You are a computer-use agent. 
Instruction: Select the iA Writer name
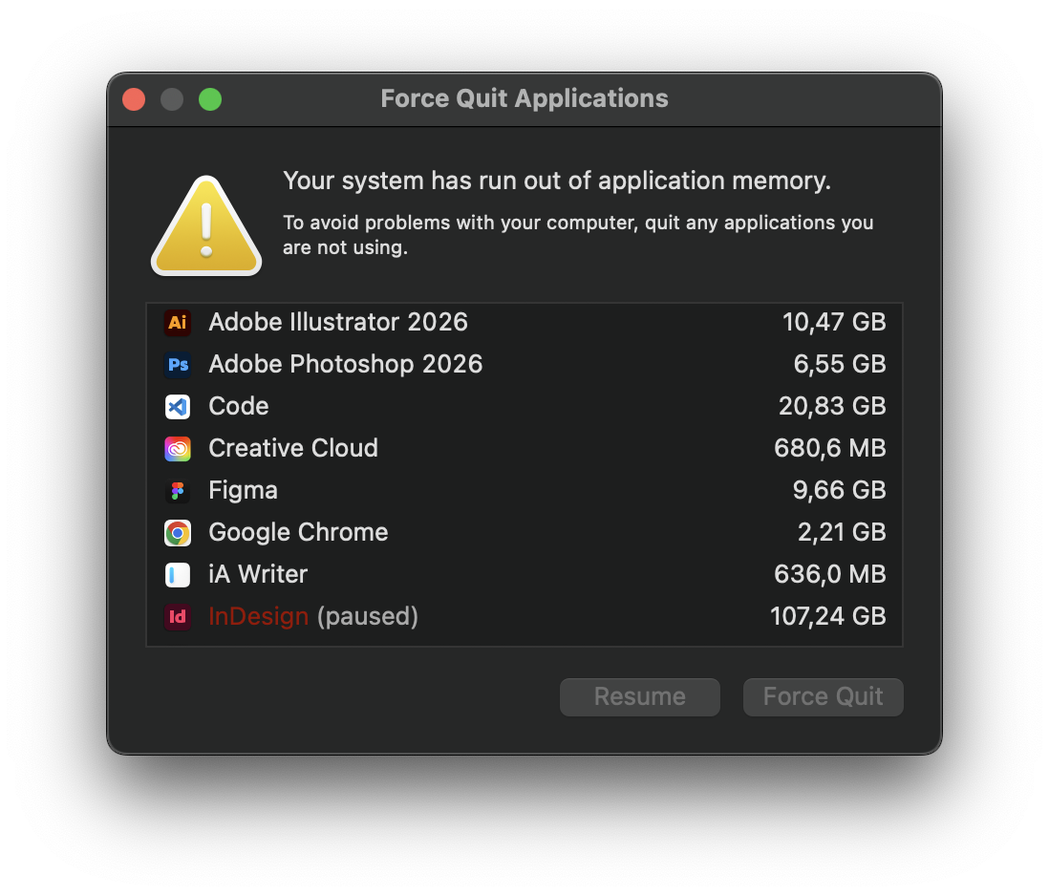[258, 574]
